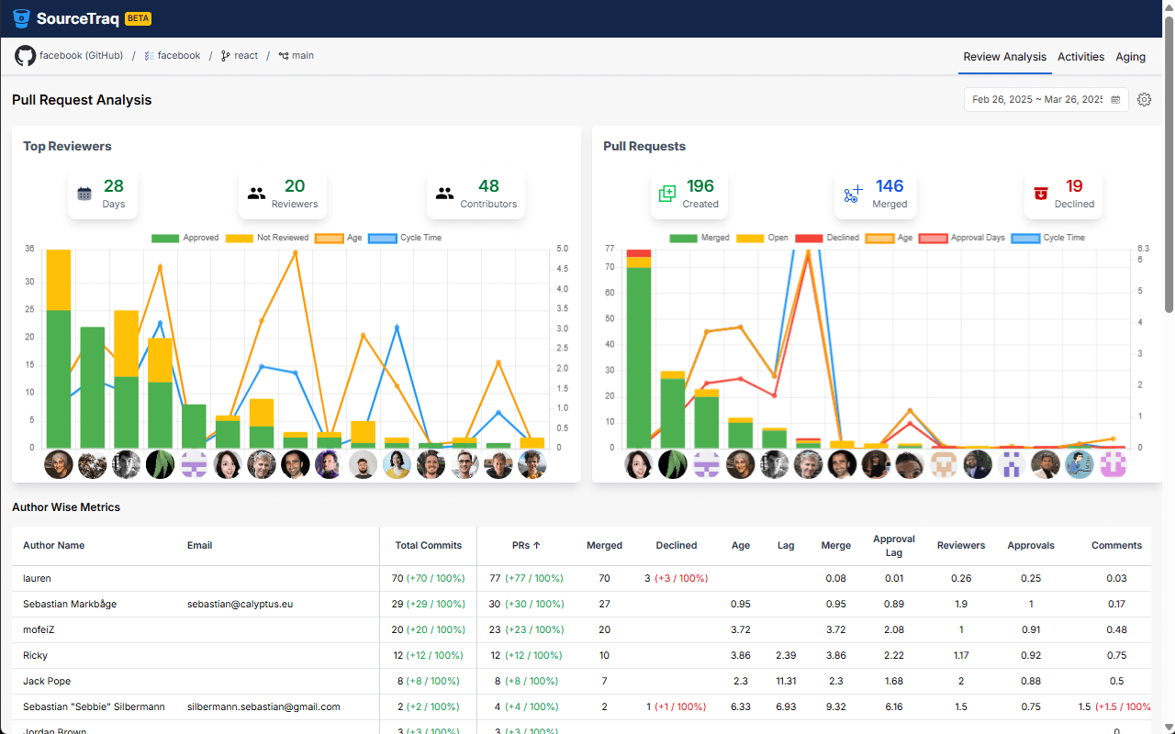Click the email 'silbermann.sebastian@gmail.com'
1175x734 pixels.
point(263,706)
